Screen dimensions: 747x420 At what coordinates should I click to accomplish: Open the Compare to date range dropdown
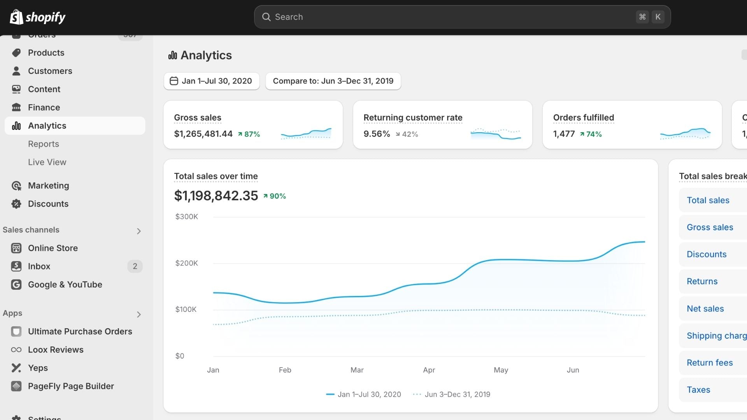coord(333,81)
